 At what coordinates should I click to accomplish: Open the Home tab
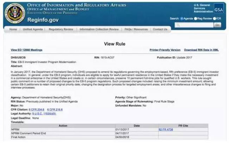pos(13,29)
